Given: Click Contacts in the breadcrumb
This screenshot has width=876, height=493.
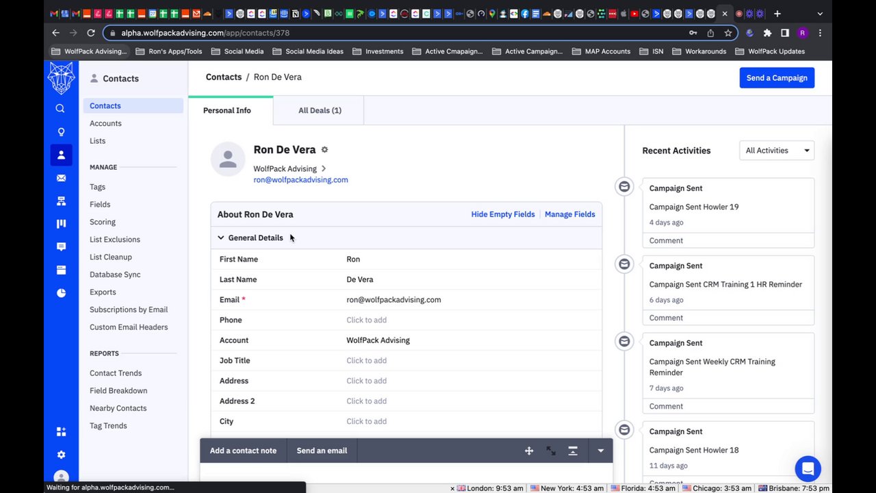Looking at the screenshot, I should coord(224,77).
